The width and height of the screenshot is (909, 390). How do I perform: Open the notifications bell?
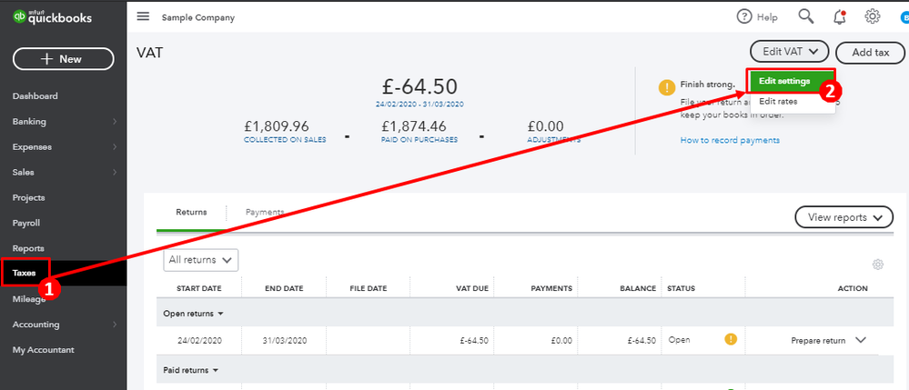(839, 16)
